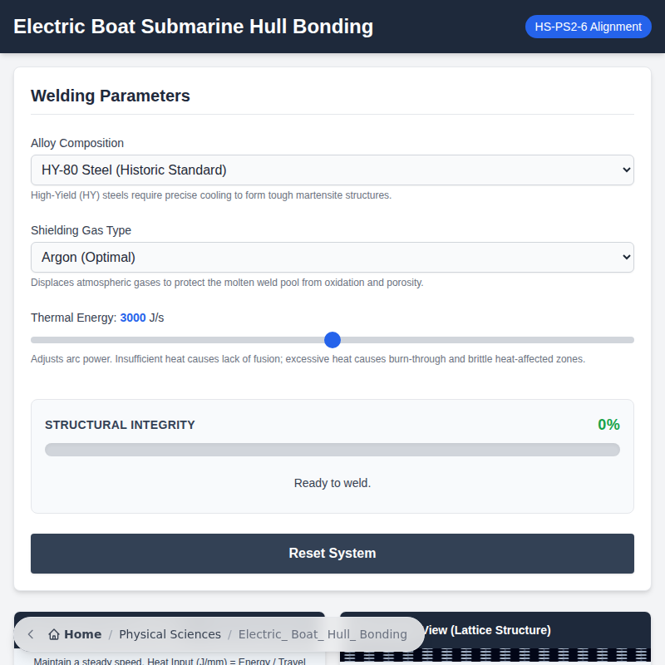Viewport: 665px width, 665px height.
Task: Select the Ready to weld status message
Action: pos(332,483)
